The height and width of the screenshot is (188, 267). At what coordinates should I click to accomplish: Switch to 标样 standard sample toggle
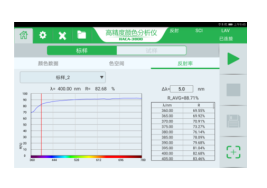82,50
